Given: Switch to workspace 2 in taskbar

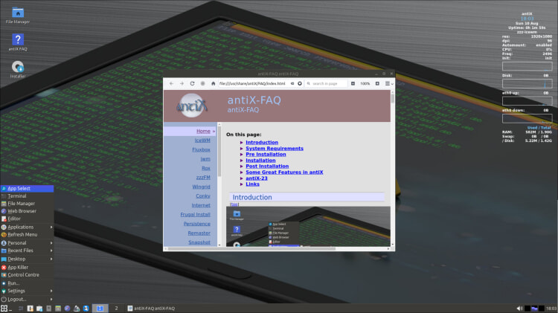Looking at the screenshot, I should 116,309.
